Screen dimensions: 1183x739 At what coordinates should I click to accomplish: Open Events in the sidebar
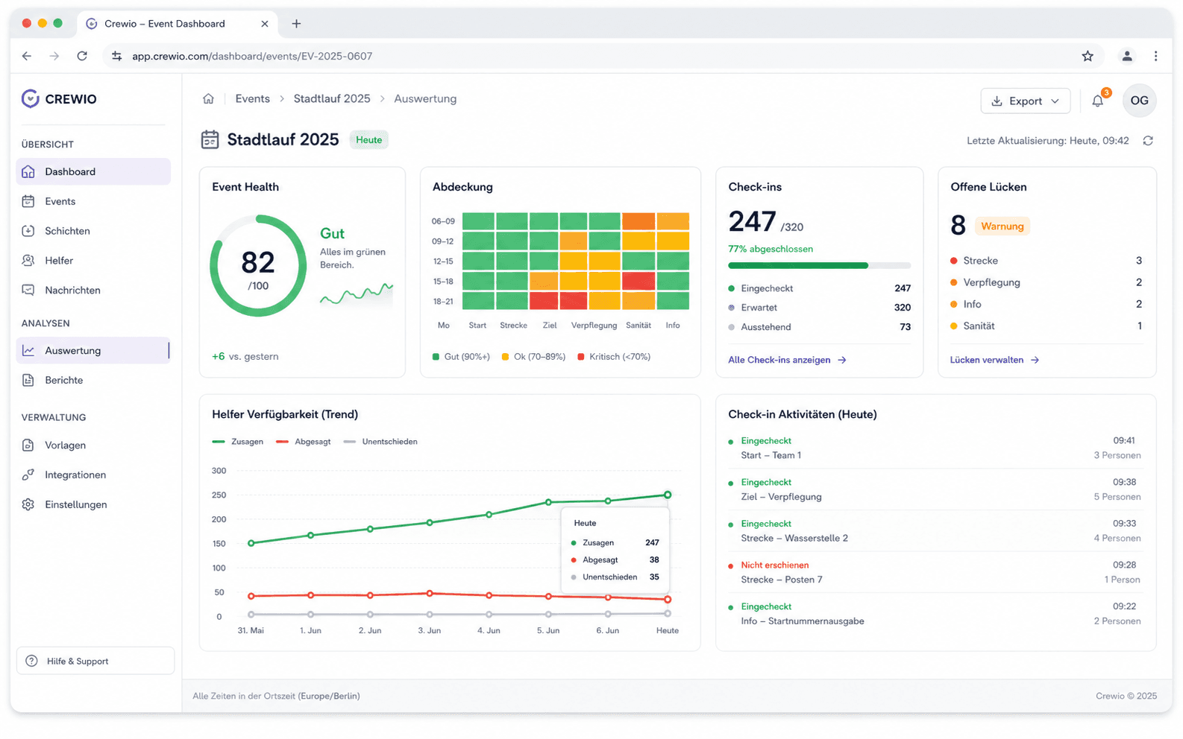[x=93, y=201]
